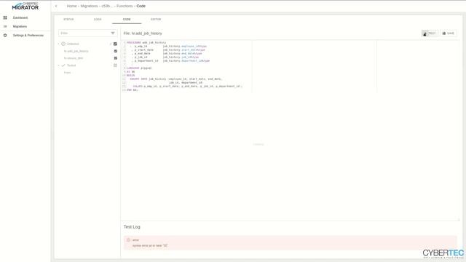The height and width of the screenshot is (262, 466).
Task: Toggle the Untested group checkbox
Action: click(x=115, y=44)
